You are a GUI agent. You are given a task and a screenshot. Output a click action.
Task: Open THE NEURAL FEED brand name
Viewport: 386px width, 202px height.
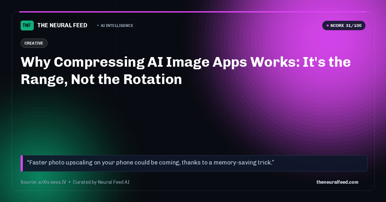coord(62,25)
